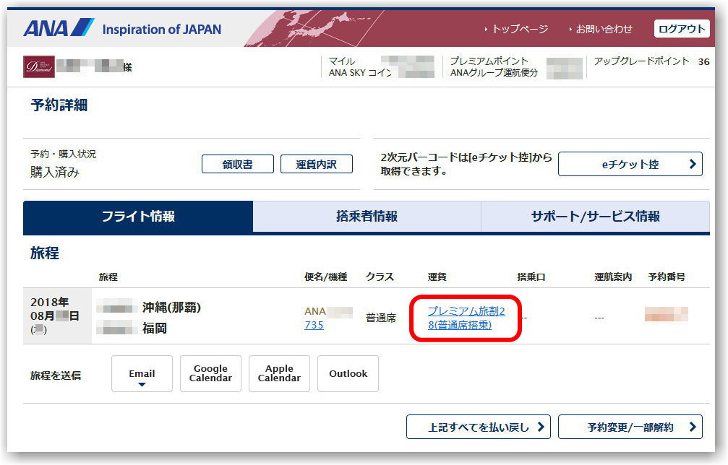728x465 pixels.
Task: Click the 予約番号 column header
Action: click(667, 277)
